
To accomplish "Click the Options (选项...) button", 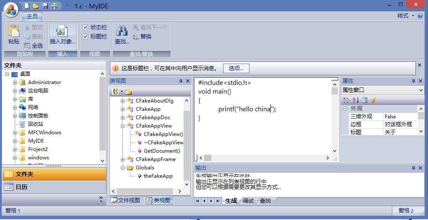I will pyautogui.click(x=236, y=68).
